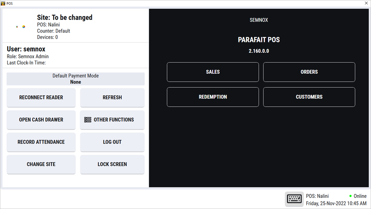Refresh the POS data

click(x=112, y=97)
